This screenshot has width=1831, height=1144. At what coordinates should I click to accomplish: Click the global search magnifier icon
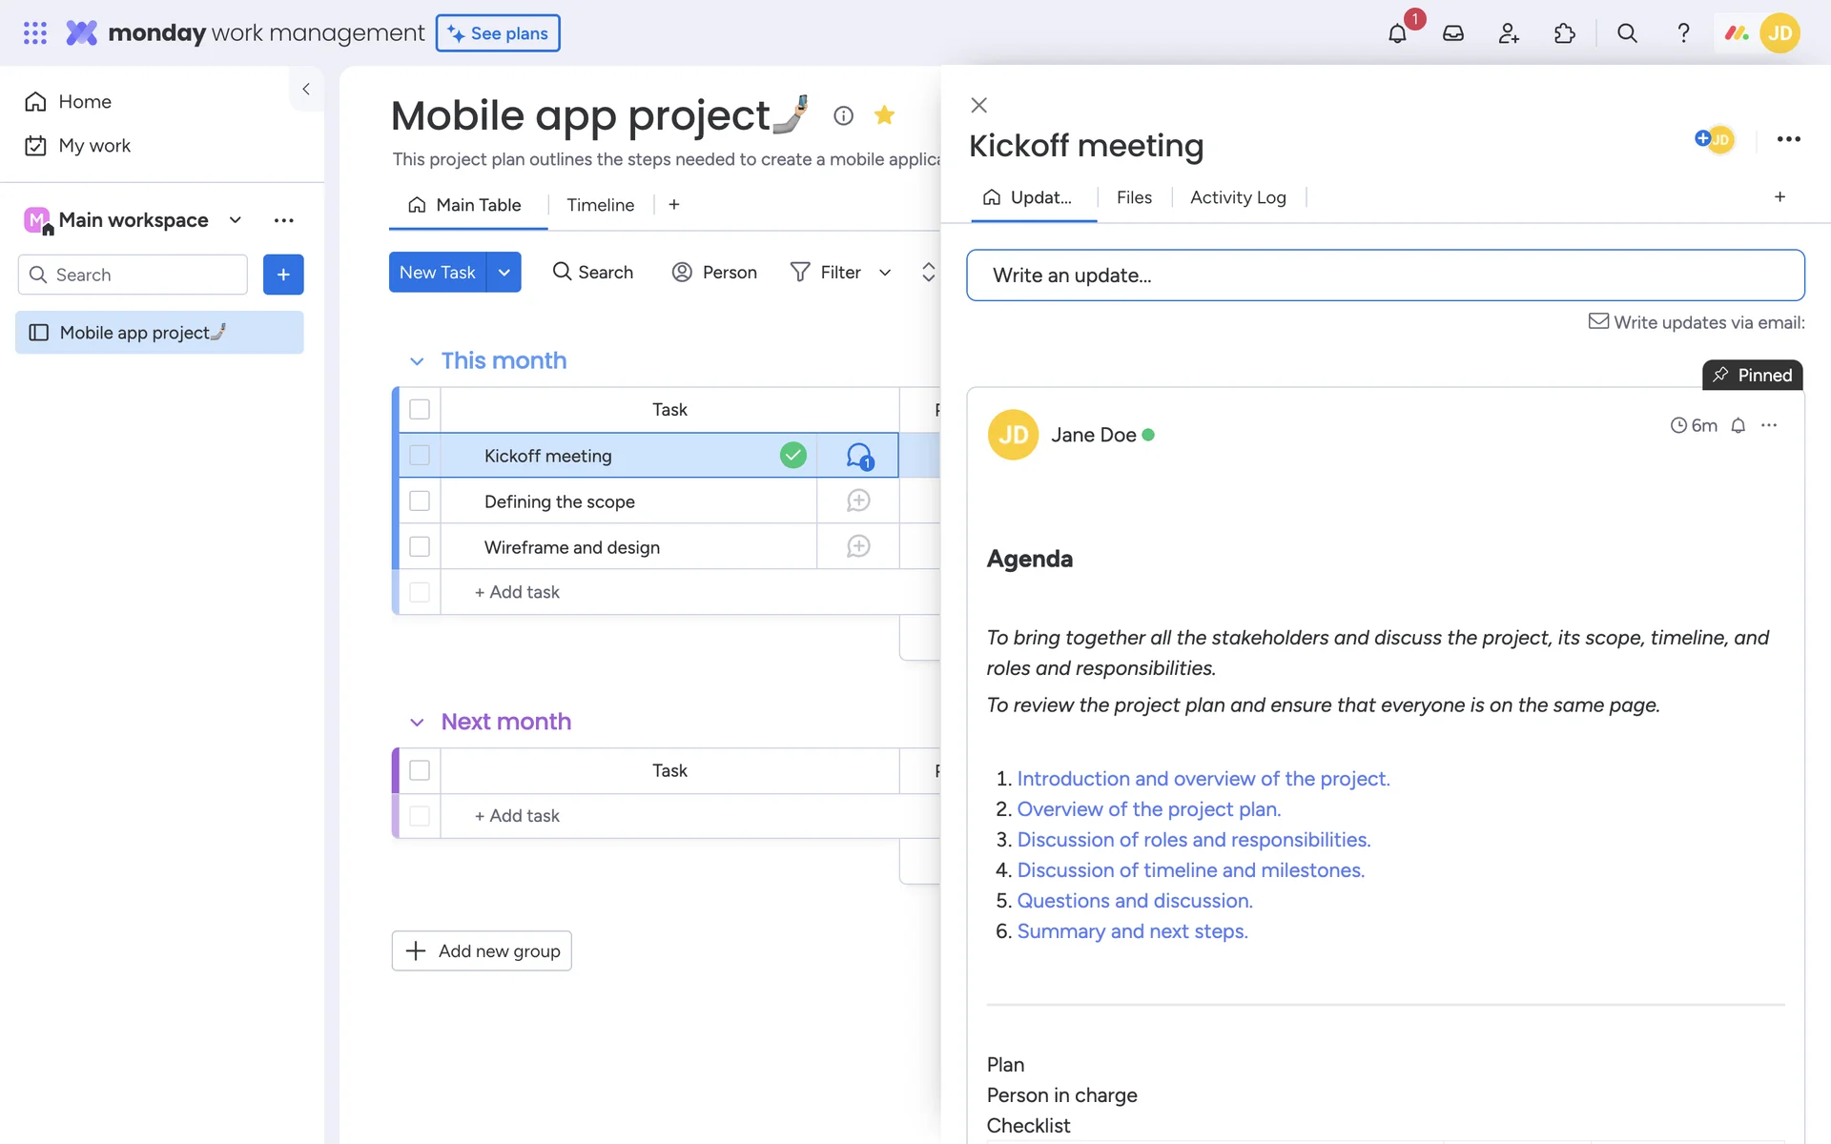[x=1627, y=33]
